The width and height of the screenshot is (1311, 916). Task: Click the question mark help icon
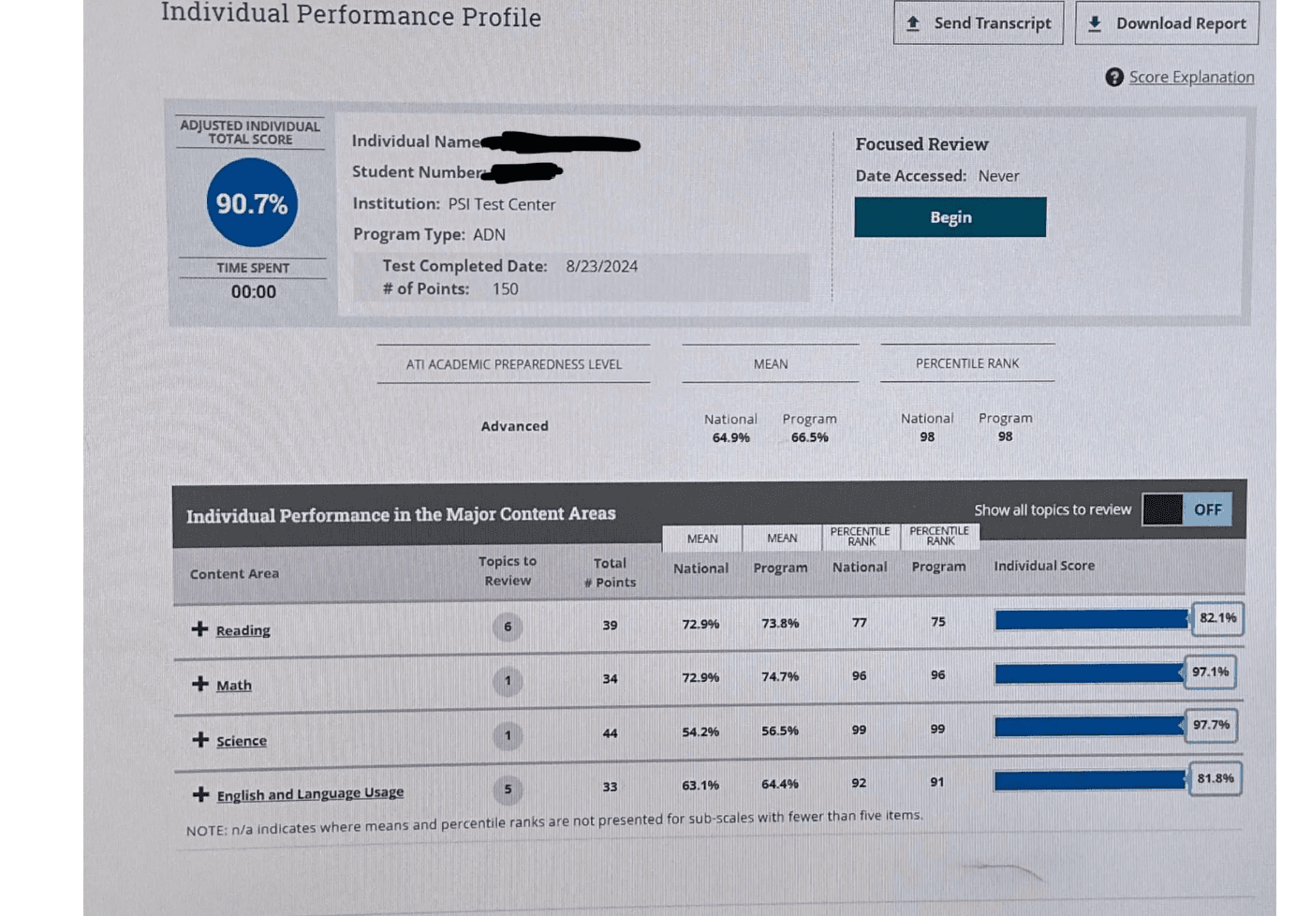1114,77
